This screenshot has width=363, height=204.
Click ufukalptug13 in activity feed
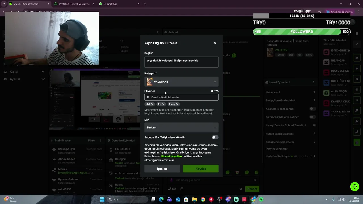coord(66,149)
